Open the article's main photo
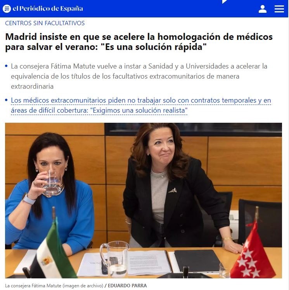 144,201
